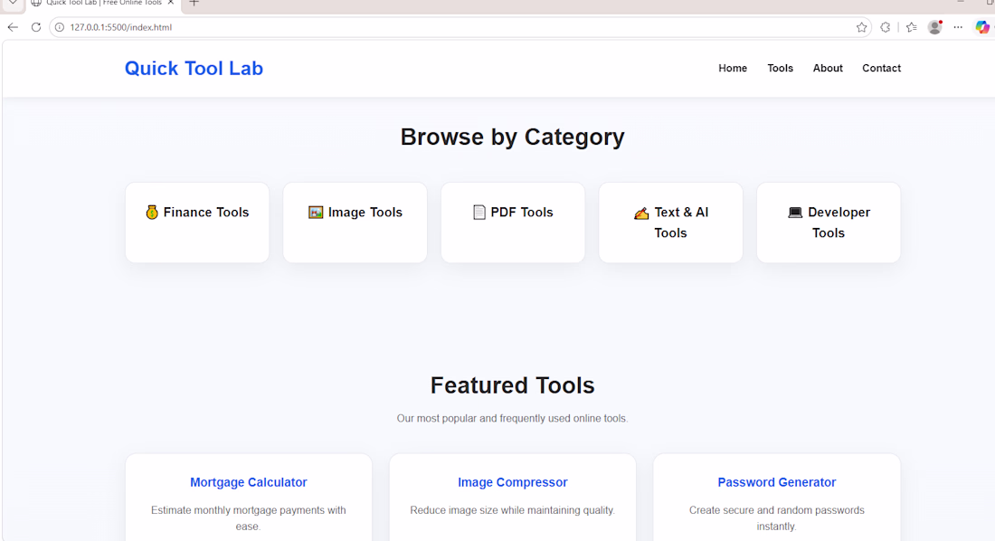Screen dimensions: 995x541
Task: Click description 'Reduce image size while maintaining quality.'
Action: 513,510
